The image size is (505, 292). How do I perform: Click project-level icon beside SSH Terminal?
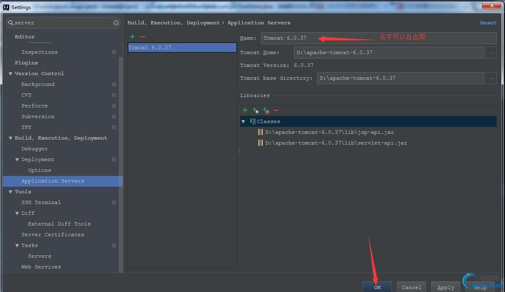[114, 203]
